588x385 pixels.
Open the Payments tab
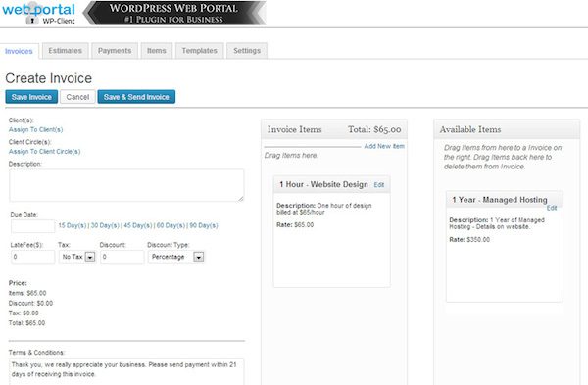pos(115,51)
